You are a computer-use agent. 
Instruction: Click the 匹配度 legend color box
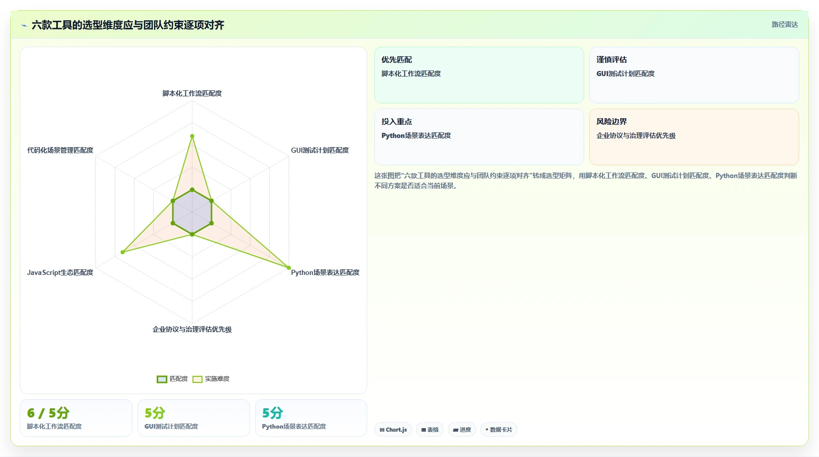pos(162,379)
